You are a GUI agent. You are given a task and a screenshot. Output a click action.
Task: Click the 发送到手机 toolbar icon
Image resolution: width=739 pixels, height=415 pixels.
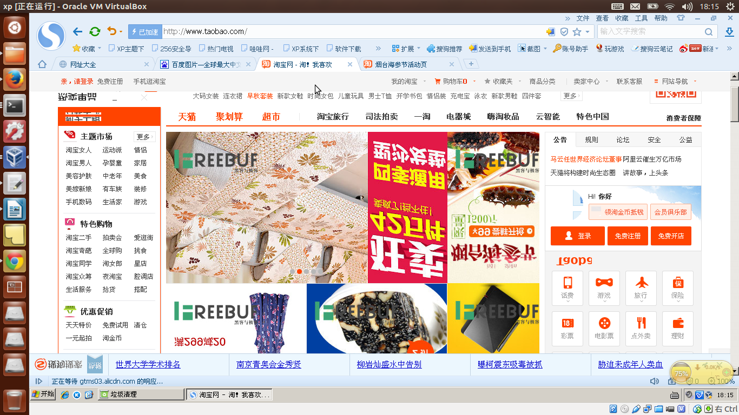pyautogui.click(x=490, y=49)
